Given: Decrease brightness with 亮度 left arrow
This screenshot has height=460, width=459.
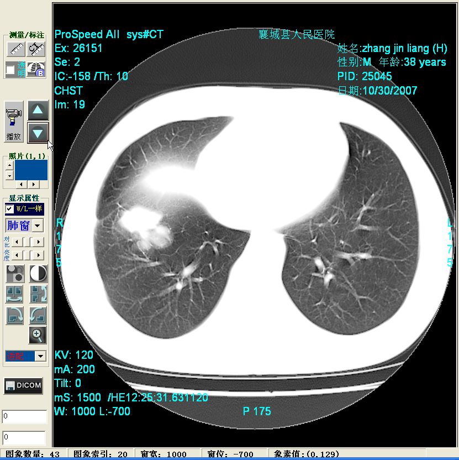Looking at the screenshot, I should click(17, 255).
